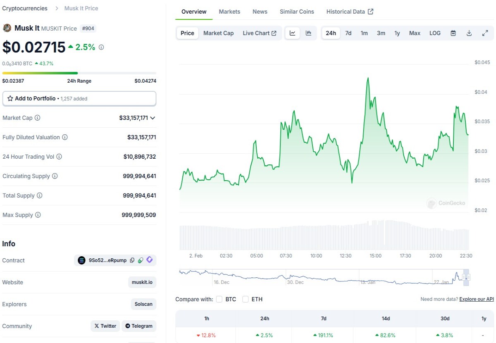The height and width of the screenshot is (343, 496).
Task: Select the 7d time range
Action: (x=348, y=33)
